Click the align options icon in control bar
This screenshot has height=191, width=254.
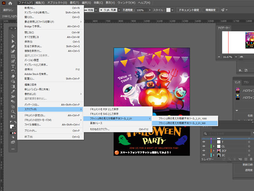[x=223, y=10]
